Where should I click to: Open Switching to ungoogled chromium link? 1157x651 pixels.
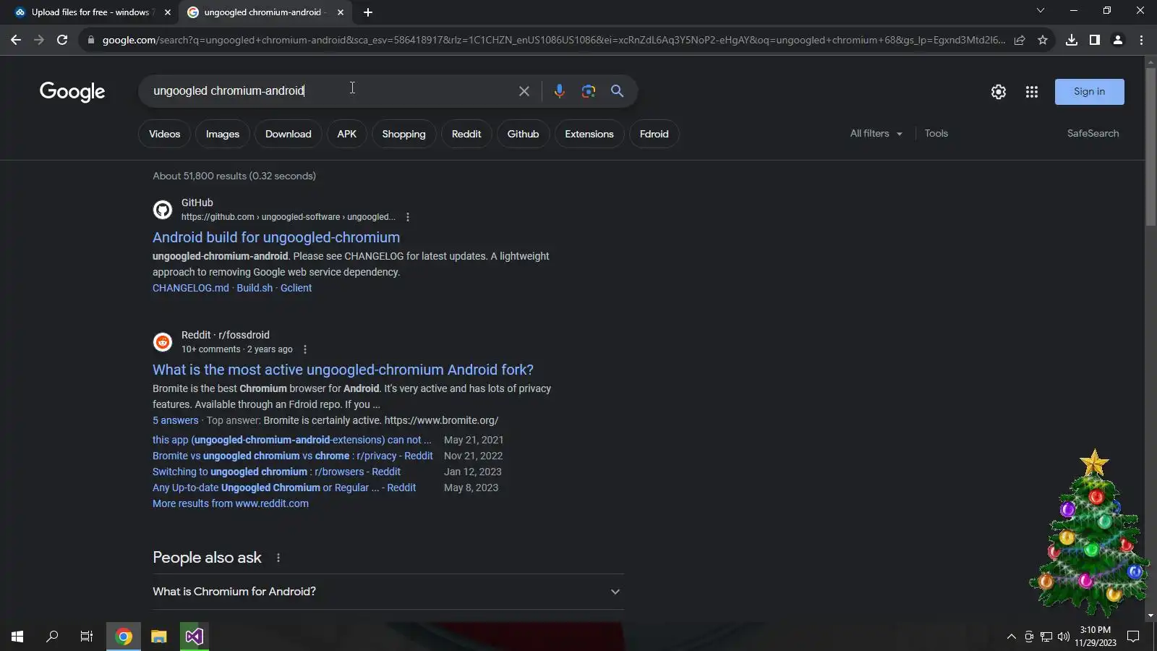(x=276, y=472)
